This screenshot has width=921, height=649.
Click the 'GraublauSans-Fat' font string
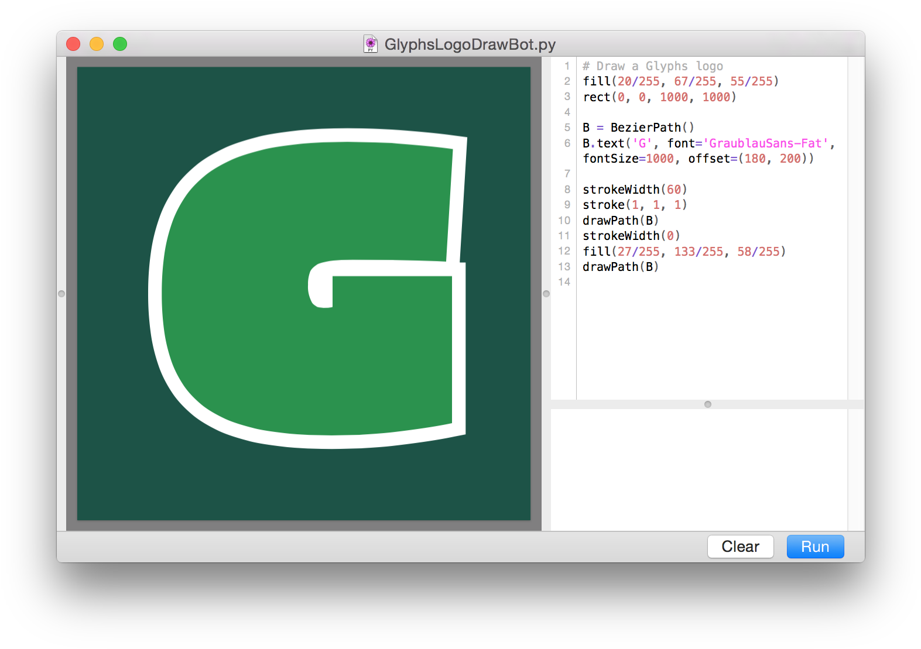click(766, 143)
